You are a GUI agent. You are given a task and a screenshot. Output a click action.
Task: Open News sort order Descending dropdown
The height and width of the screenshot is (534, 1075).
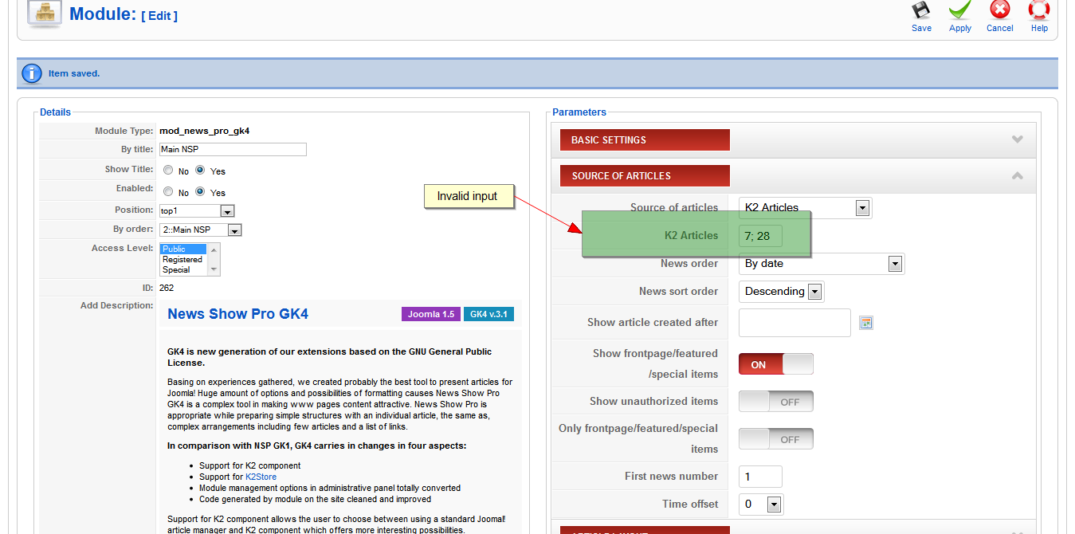(x=781, y=292)
